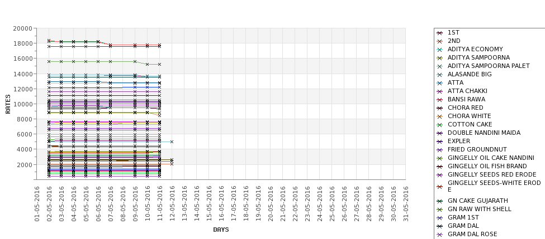This screenshot has width=545, height=239.
Task: Click CHORA WHITE orange marker icon
Action: click(440, 116)
